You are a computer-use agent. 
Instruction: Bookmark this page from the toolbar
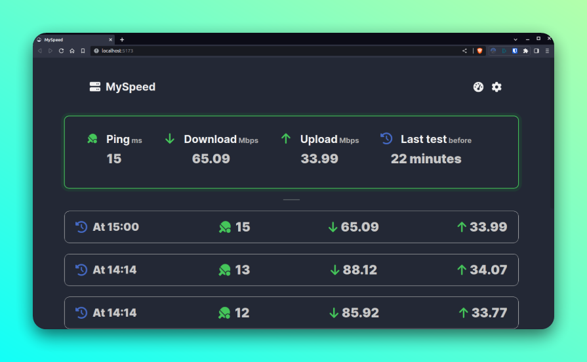point(83,50)
